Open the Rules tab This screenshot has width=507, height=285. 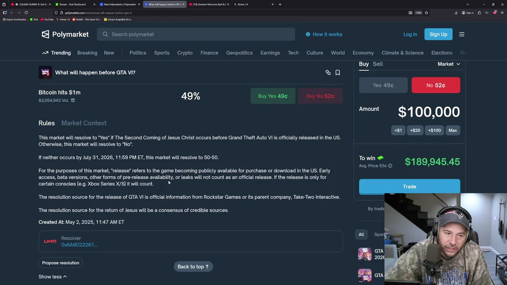[x=47, y=123]
